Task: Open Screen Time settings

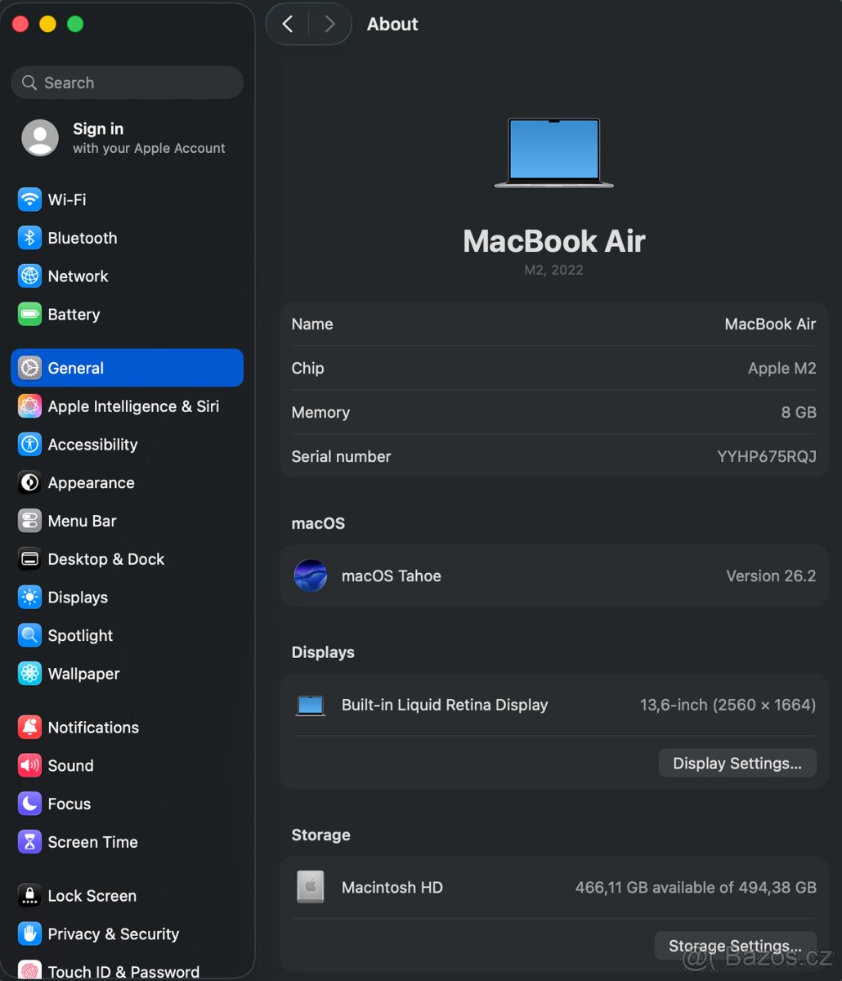Action: (x=92, y=842)
